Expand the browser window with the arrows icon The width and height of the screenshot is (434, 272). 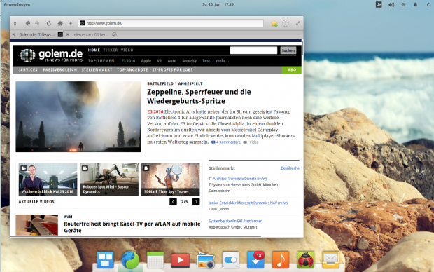click(x=298, y=23)
